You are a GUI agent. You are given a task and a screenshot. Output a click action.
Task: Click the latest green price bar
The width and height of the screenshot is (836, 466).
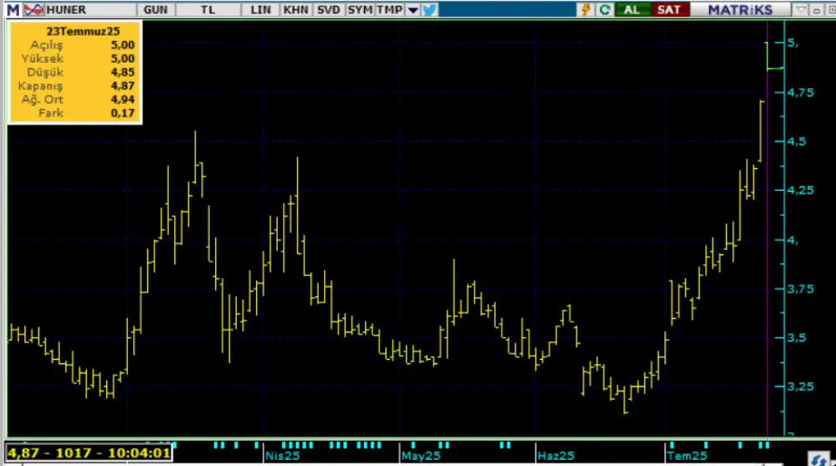pyautogui.click(x=773, y=56)
